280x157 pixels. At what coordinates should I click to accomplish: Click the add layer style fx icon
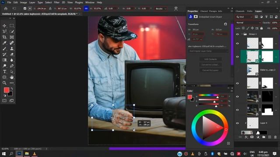click(246, 137)
